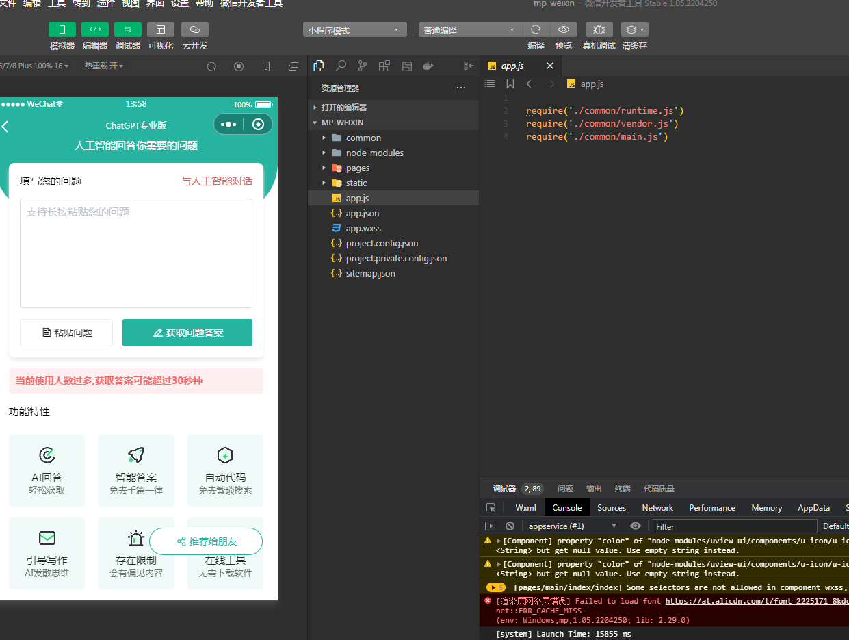Open project.private.config.json file
Viewport: 849px width, 640px height.
tap(393, 258)
